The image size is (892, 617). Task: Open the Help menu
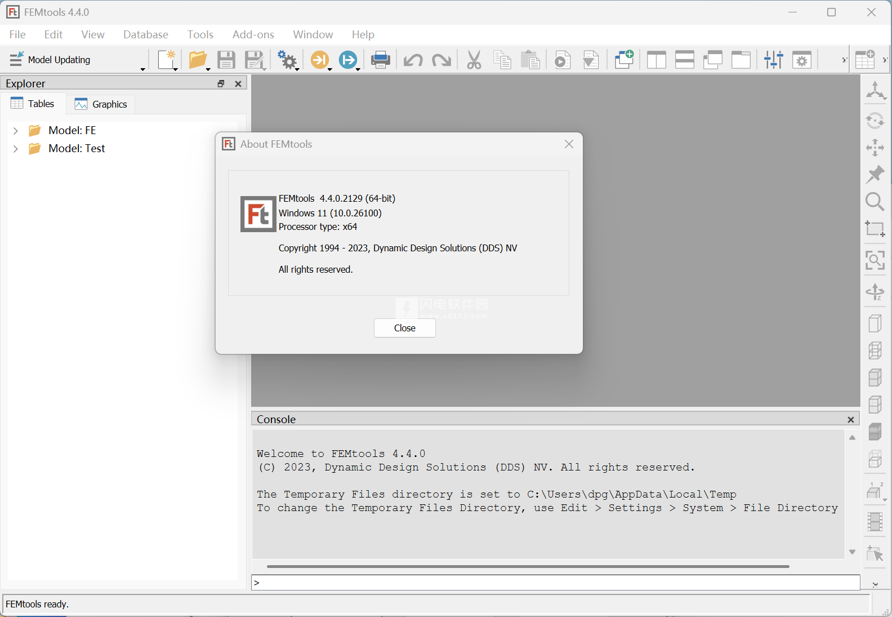363,34
